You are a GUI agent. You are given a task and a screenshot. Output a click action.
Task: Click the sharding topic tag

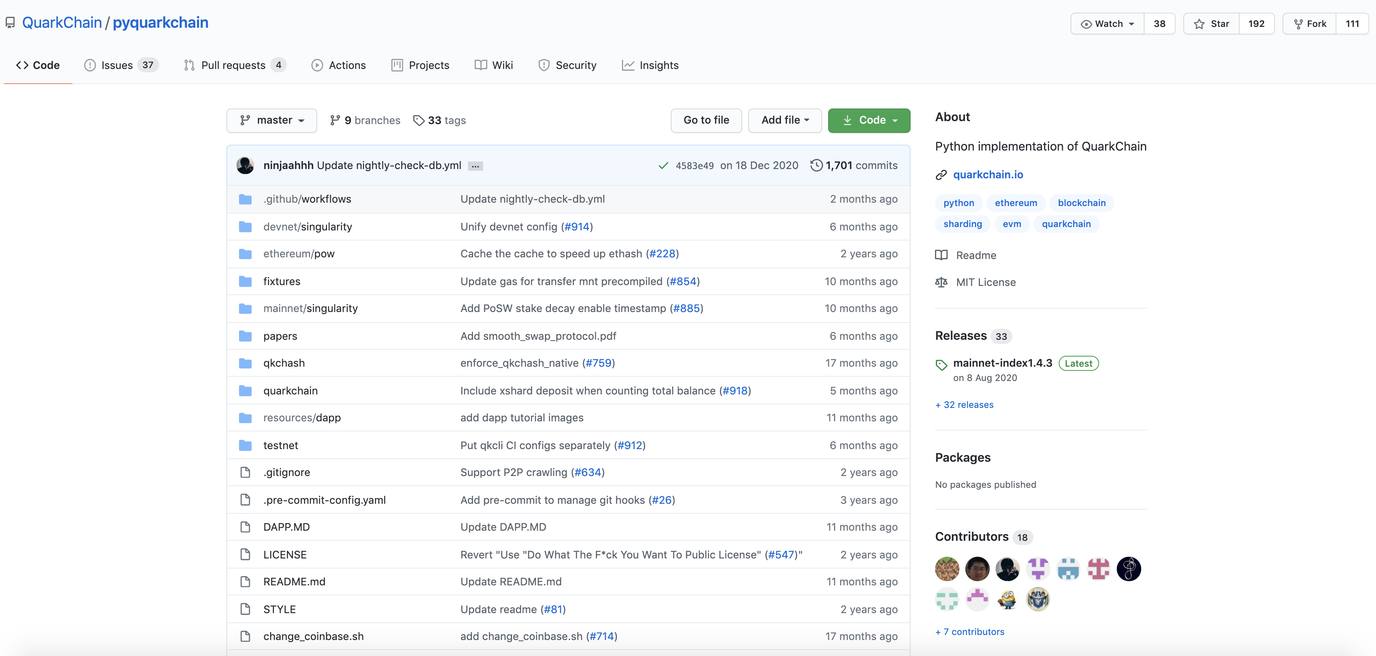pyautogui.click(x=962, y=224)
